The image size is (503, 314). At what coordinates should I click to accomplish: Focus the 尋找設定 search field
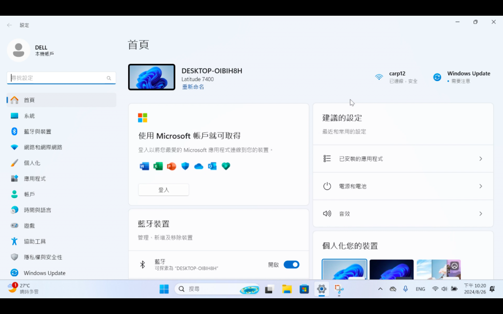tap(61, 78)
